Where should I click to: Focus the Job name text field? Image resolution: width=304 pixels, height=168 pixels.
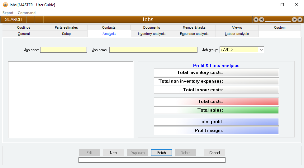coord(153,50)
